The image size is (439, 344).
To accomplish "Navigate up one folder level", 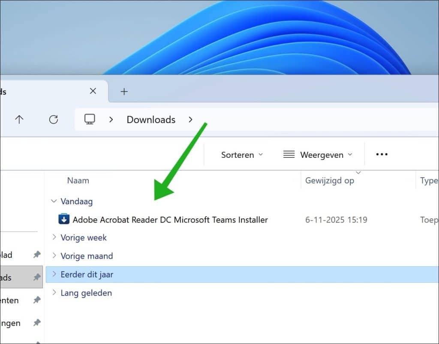I will (19, 120).
